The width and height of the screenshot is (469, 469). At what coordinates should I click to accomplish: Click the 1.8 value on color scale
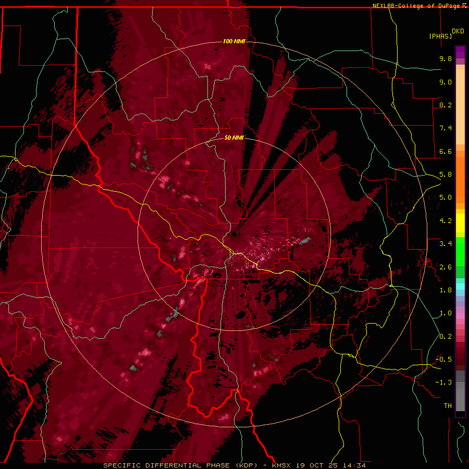tap(446, 290)
